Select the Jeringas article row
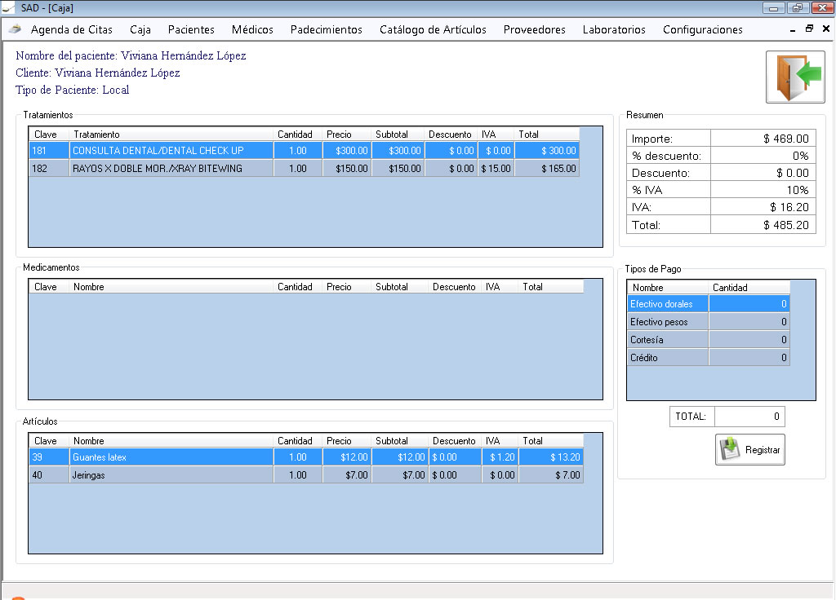 point(306,475)
